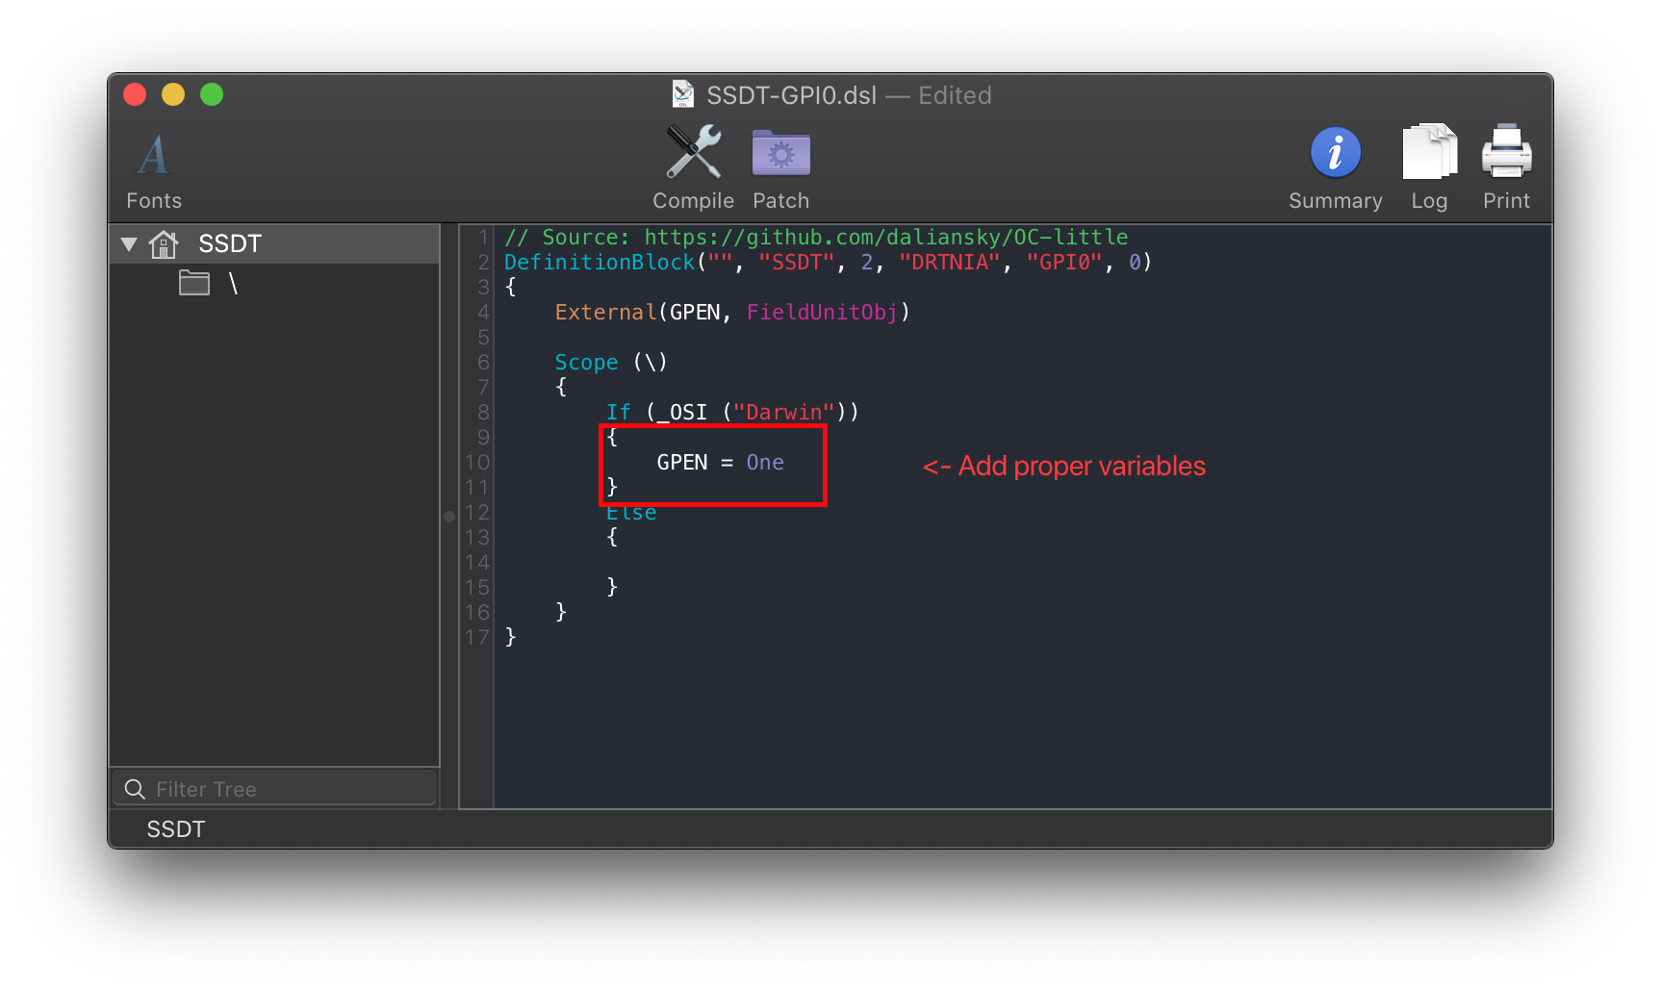The image size is (1661, 991).
Task: Minimize the window with yellow button
Action: [x=173, y=94]
